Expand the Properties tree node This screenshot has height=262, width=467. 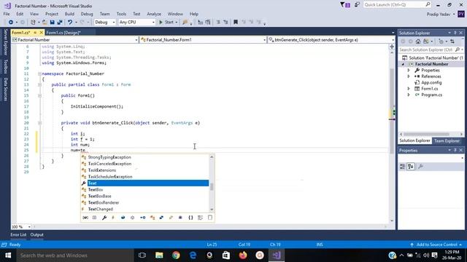[409, 71]
